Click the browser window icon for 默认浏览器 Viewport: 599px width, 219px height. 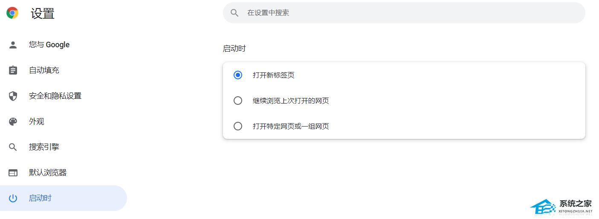pyautogui.click(x=13, y=173)
